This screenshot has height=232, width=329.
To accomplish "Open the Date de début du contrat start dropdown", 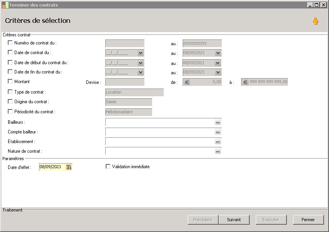I will (x=141, y=63).
